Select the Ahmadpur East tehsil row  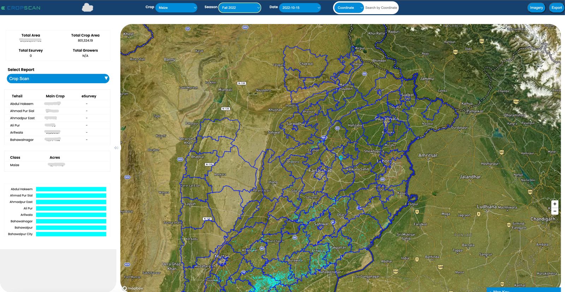[57, 118]
